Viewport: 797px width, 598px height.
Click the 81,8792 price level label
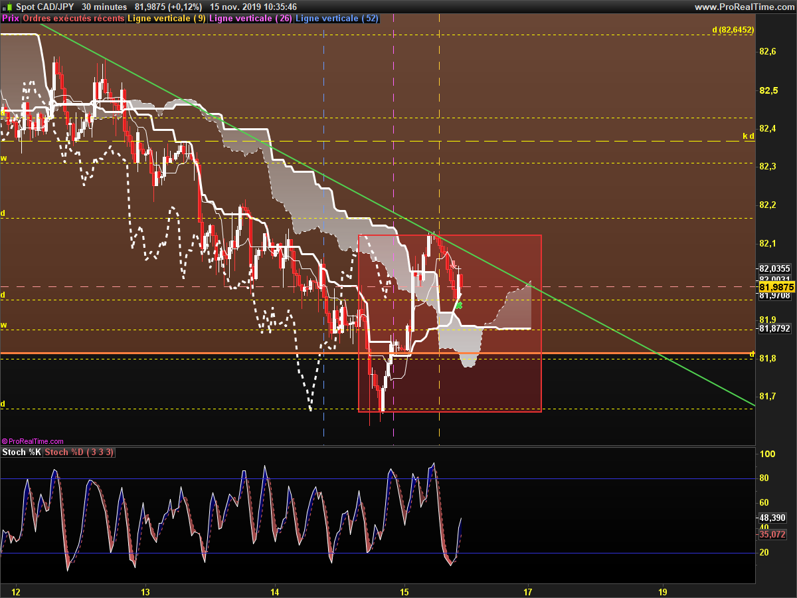[x=775, y=328]
